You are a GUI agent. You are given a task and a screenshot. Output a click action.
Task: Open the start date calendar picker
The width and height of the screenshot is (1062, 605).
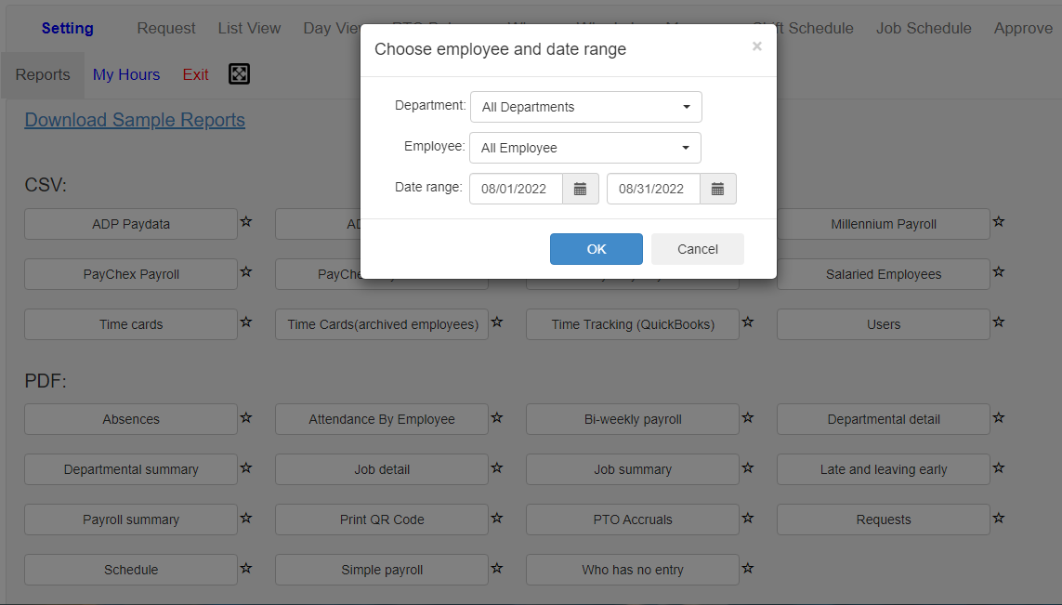point(580,189)
